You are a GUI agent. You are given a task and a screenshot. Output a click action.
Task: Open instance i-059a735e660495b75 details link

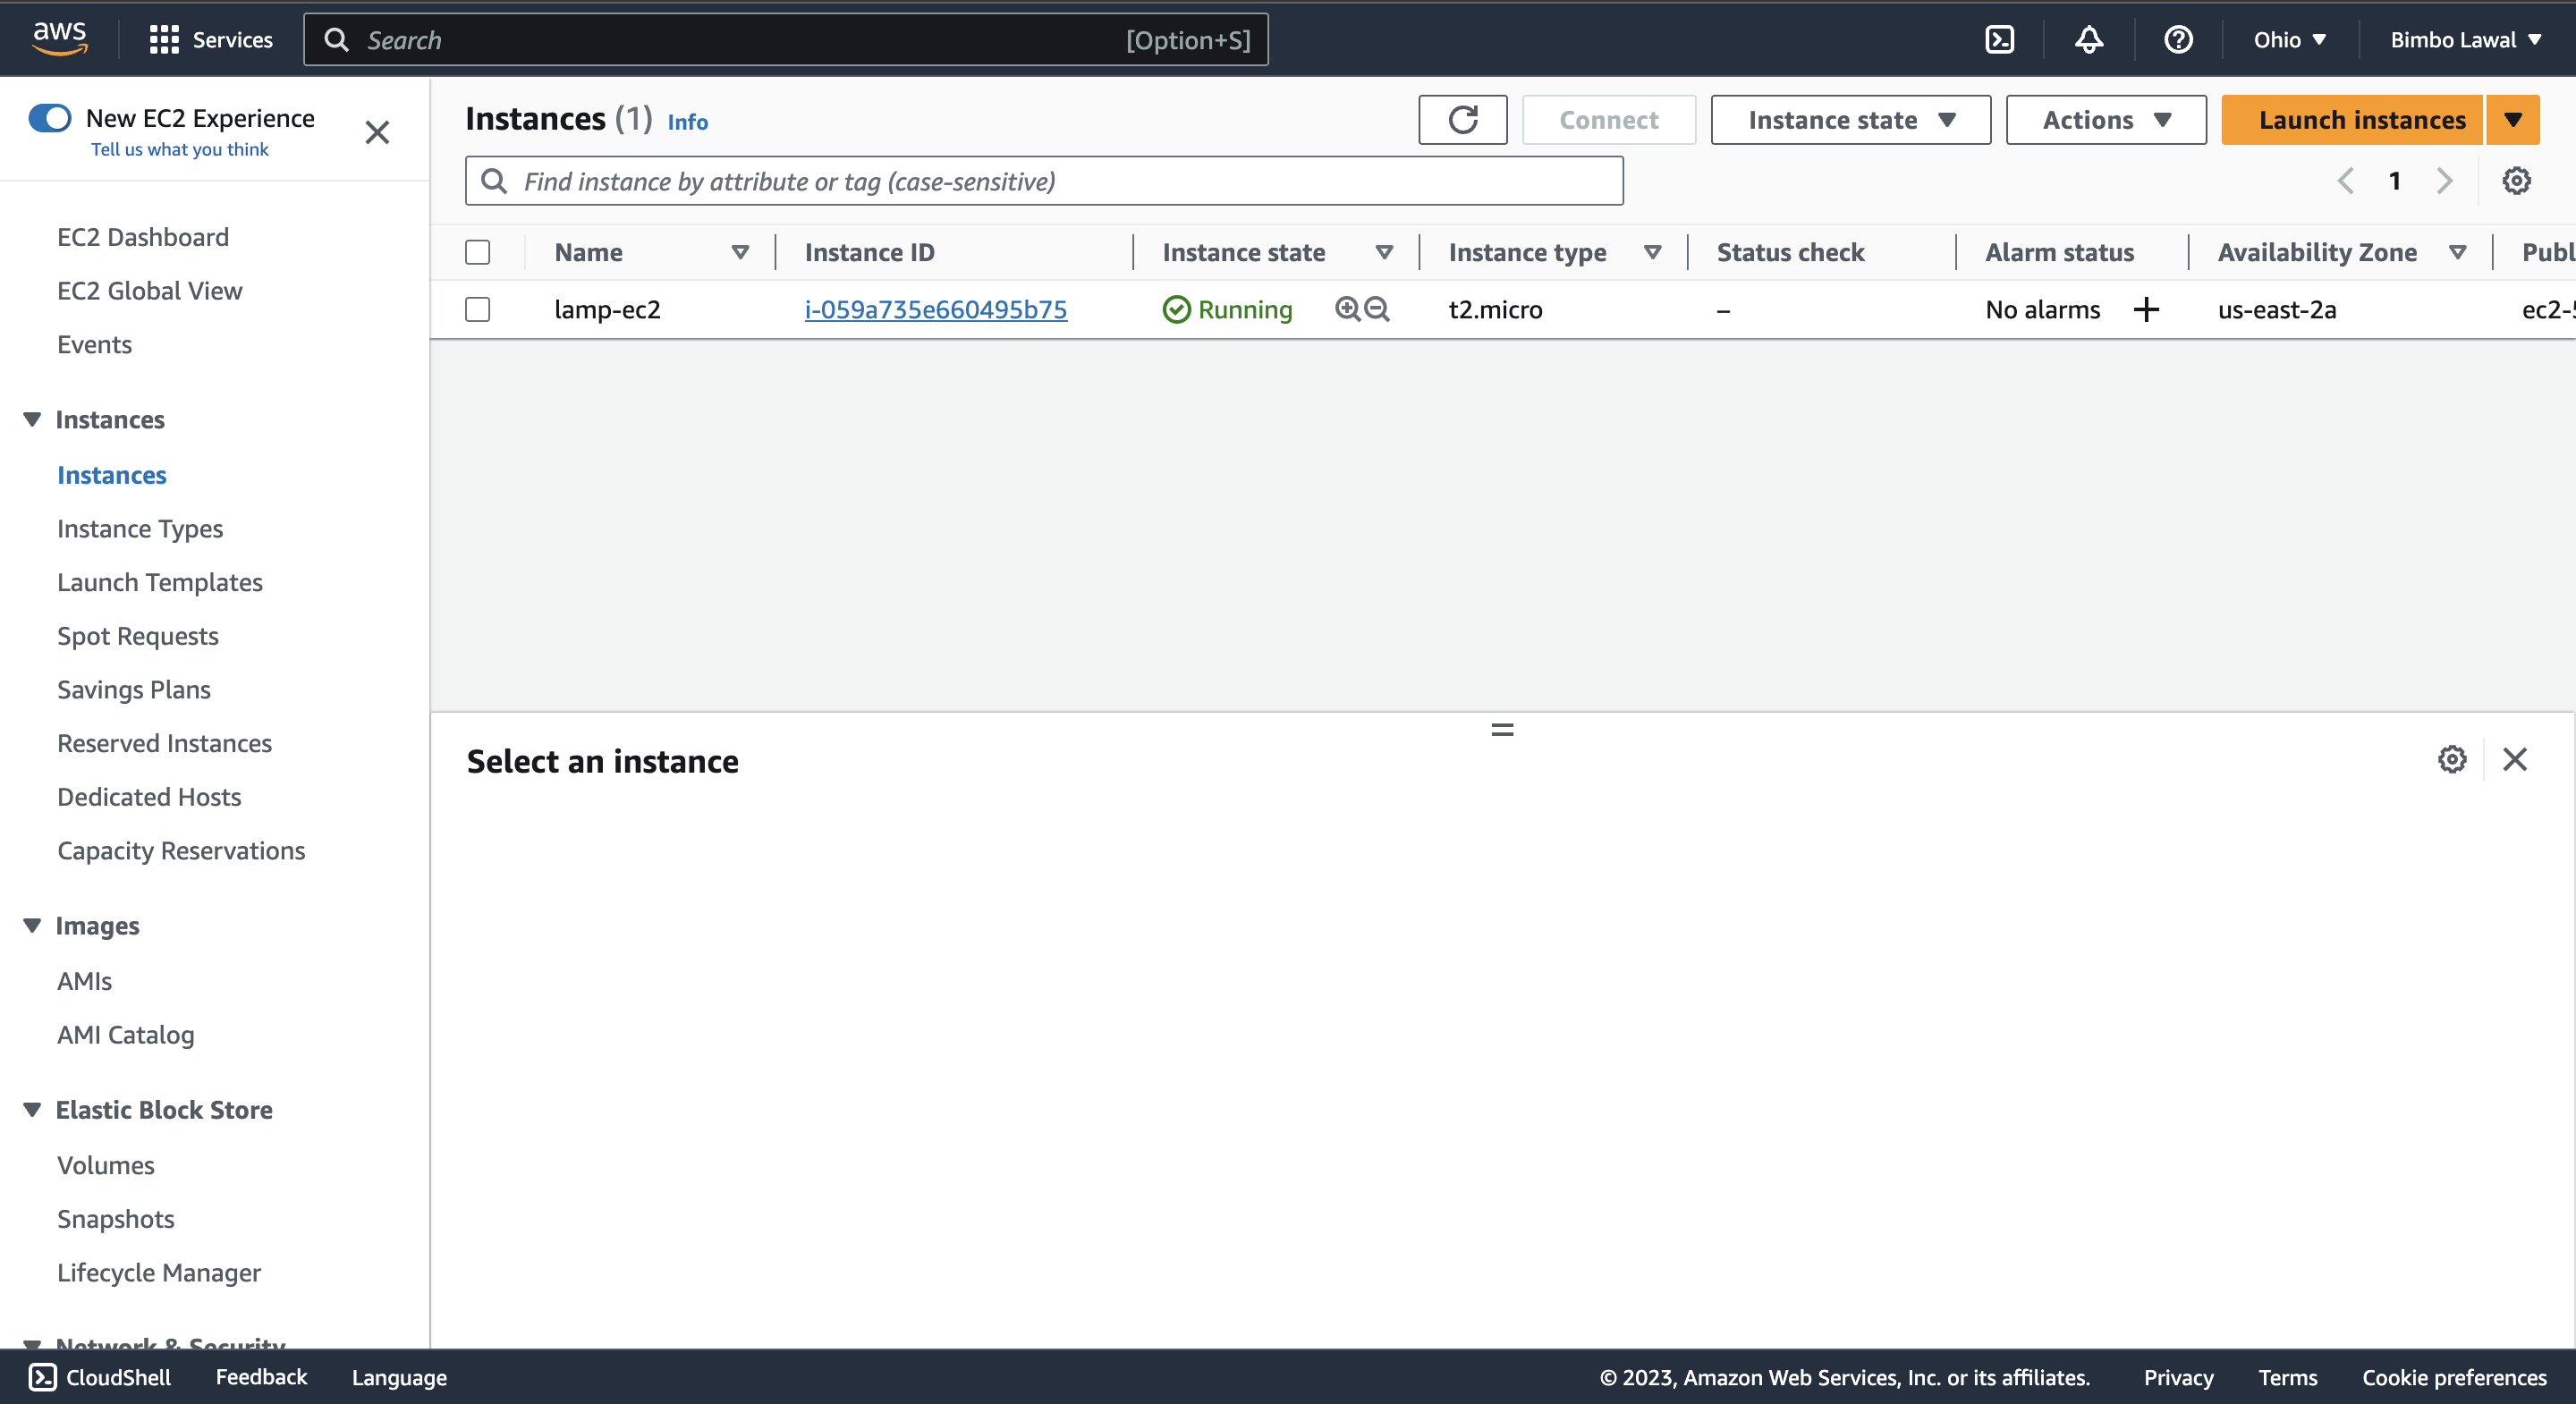pyautogui.click(x=935, y=309)
